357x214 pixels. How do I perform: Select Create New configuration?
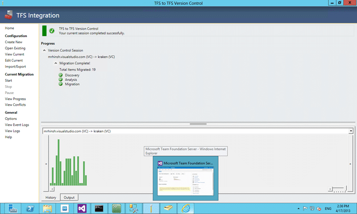click(x=14, y=42)
